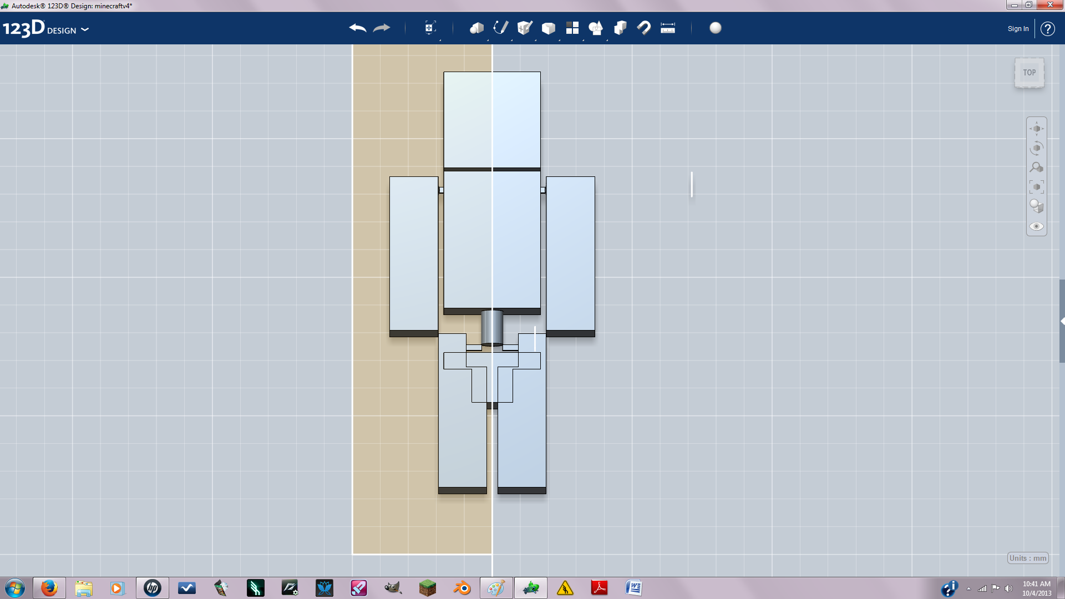Open Windows Media Player from taskbar
Viewport: 1065px width, 599px height.
[x=117, y=588]
